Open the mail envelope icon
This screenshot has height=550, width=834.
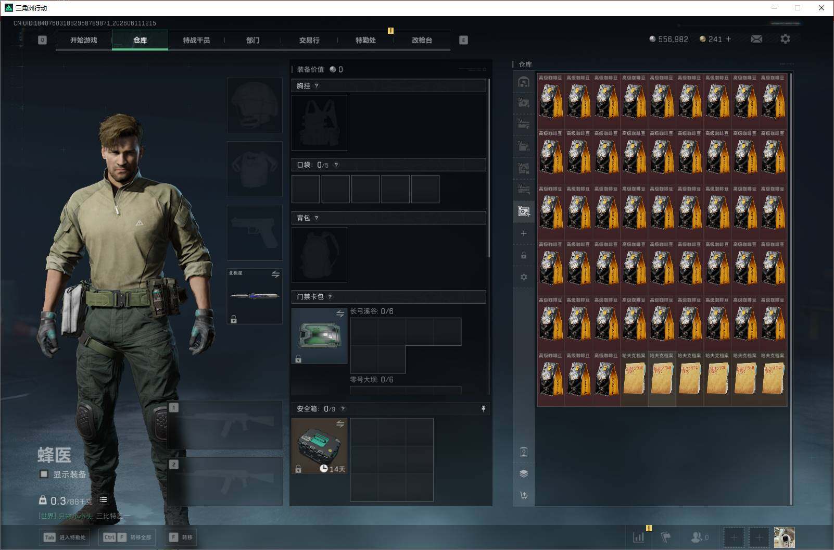pos(756,39)
